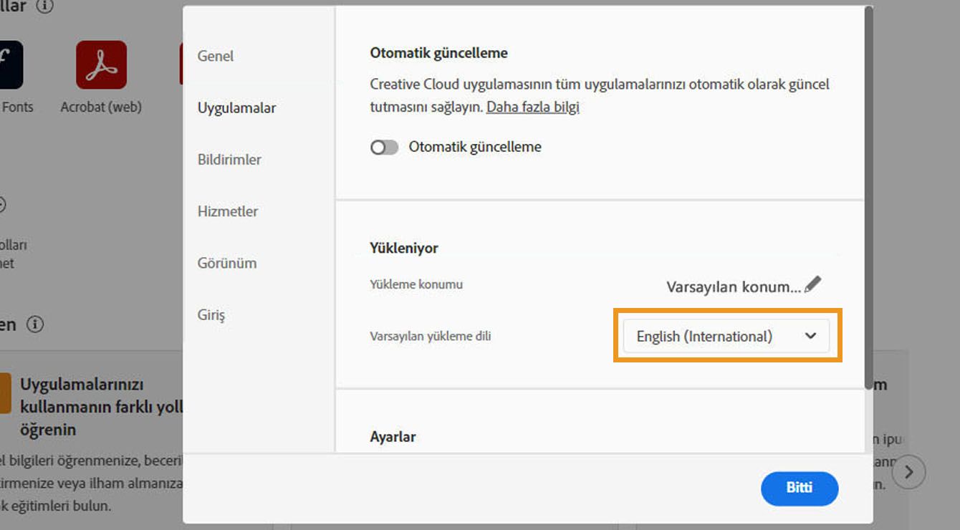This screenshot has height=530, width=960.
Task: Click the circled icon on the left edge
Action: click(4, 205)
